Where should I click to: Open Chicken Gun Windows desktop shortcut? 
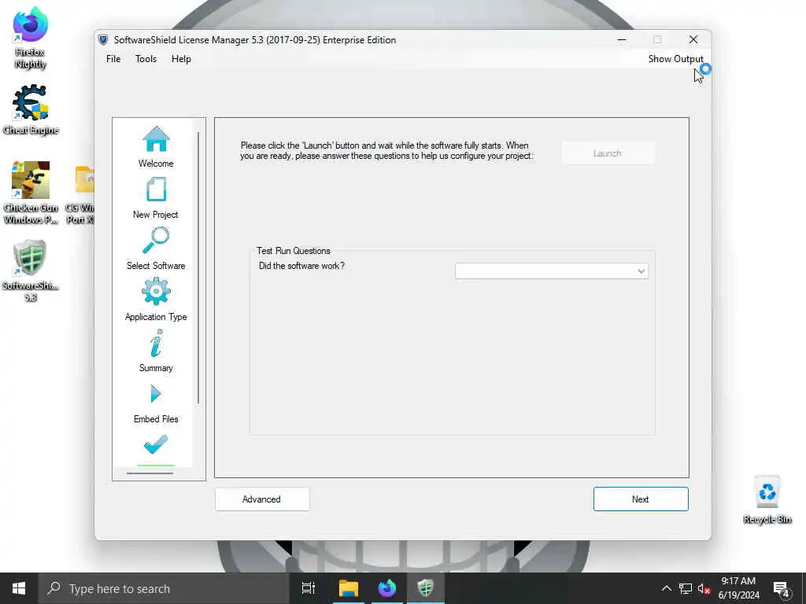tap(31, 193)
